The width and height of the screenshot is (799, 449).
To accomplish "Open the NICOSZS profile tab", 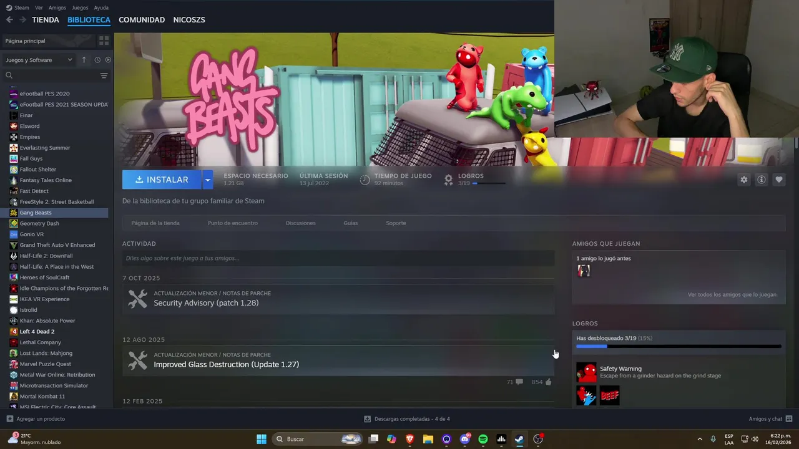I will (189, 20).
